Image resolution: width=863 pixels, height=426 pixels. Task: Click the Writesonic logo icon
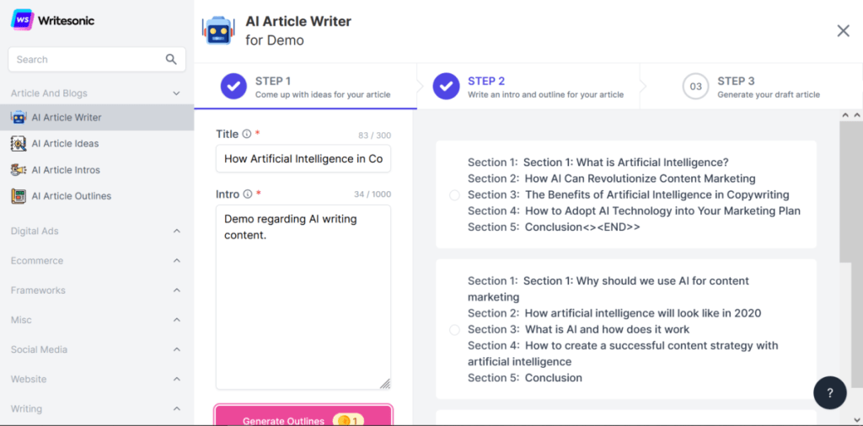coord(22,20)
